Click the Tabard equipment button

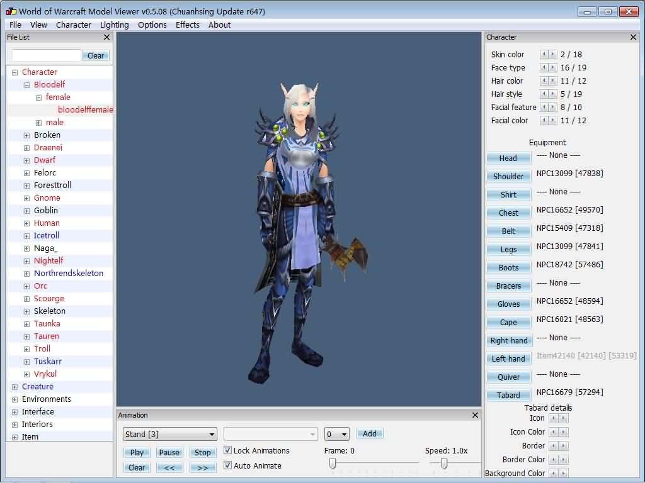pyautogui.click(x=508, y=395)
